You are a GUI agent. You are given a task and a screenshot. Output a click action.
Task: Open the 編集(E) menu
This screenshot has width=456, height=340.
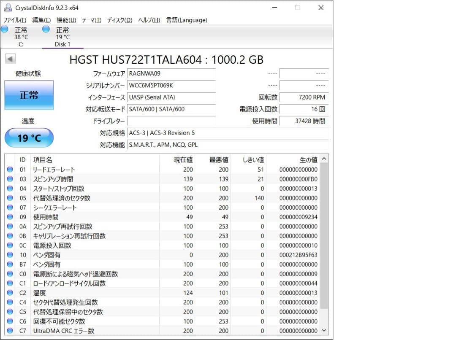click(41, 20)
